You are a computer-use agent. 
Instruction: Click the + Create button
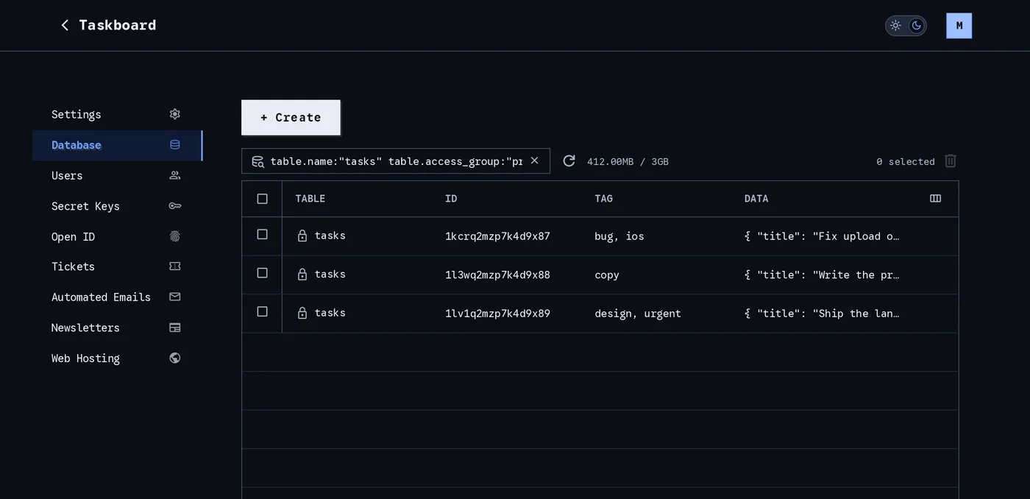291,118
